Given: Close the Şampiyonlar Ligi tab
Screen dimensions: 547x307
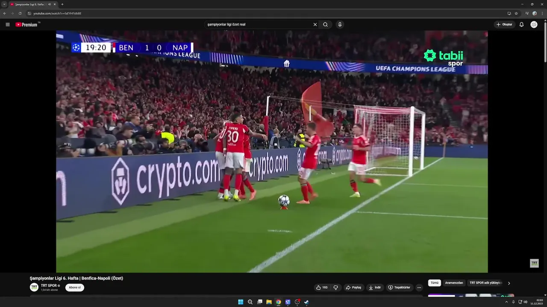Looking at the screenshot, I should (55, 4).
